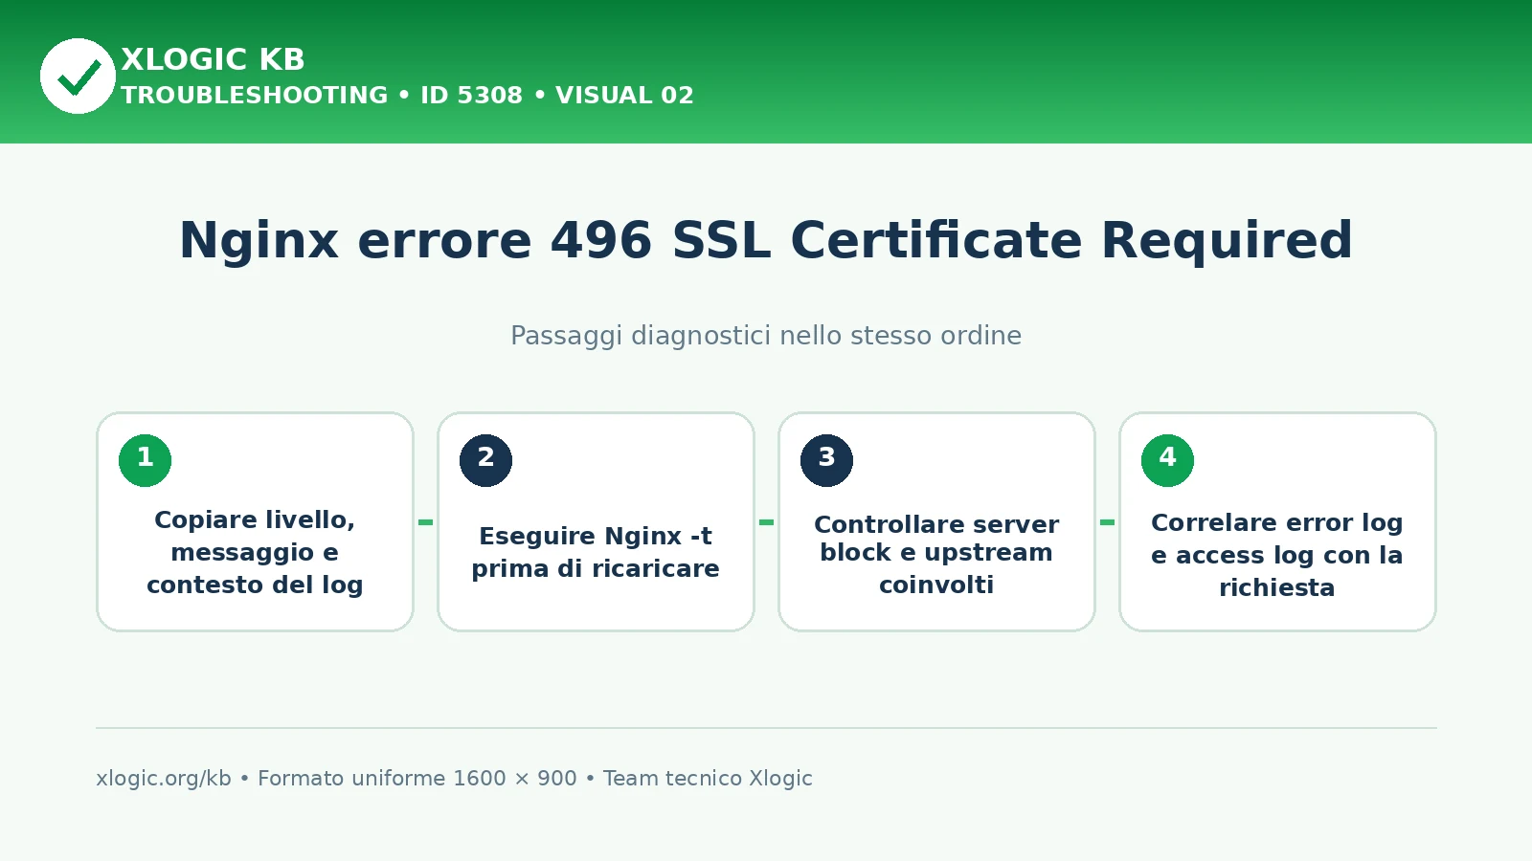This screenshot has height=861, width=1532.
Task: Open the 'Controllare server block e upstream coinvolti' card
Action: tap(937, 522)
